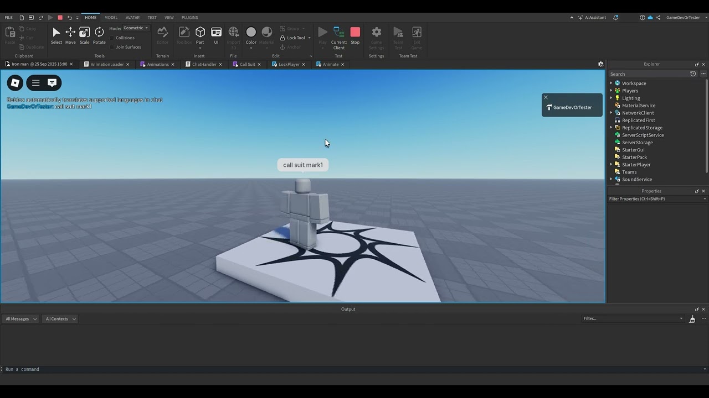The image size is (709, 398).
Task: Switch to the MODEL tab
Action: click(111, 17)
